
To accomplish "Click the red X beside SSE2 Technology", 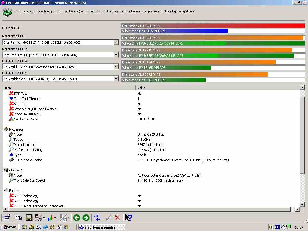I will (11, 196).
